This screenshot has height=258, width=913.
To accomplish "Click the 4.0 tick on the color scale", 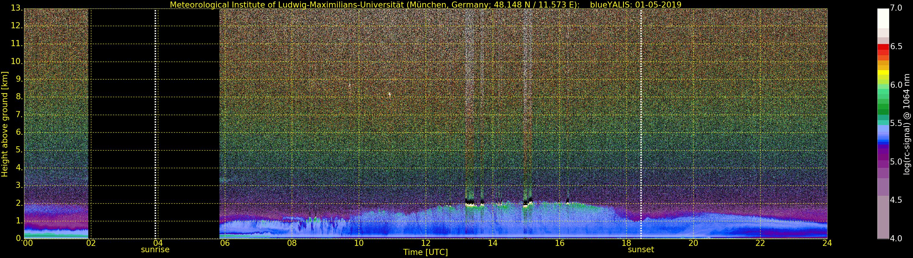I will [x=896, y=239].
